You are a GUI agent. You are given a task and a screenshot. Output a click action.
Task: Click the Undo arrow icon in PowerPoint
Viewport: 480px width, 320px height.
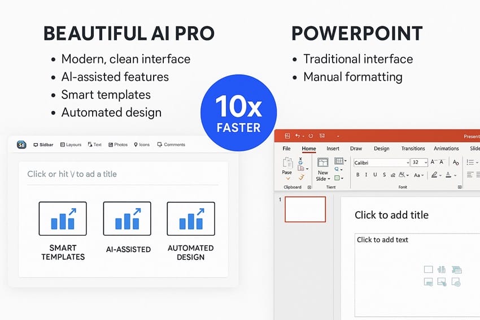(x=297, y=136)
